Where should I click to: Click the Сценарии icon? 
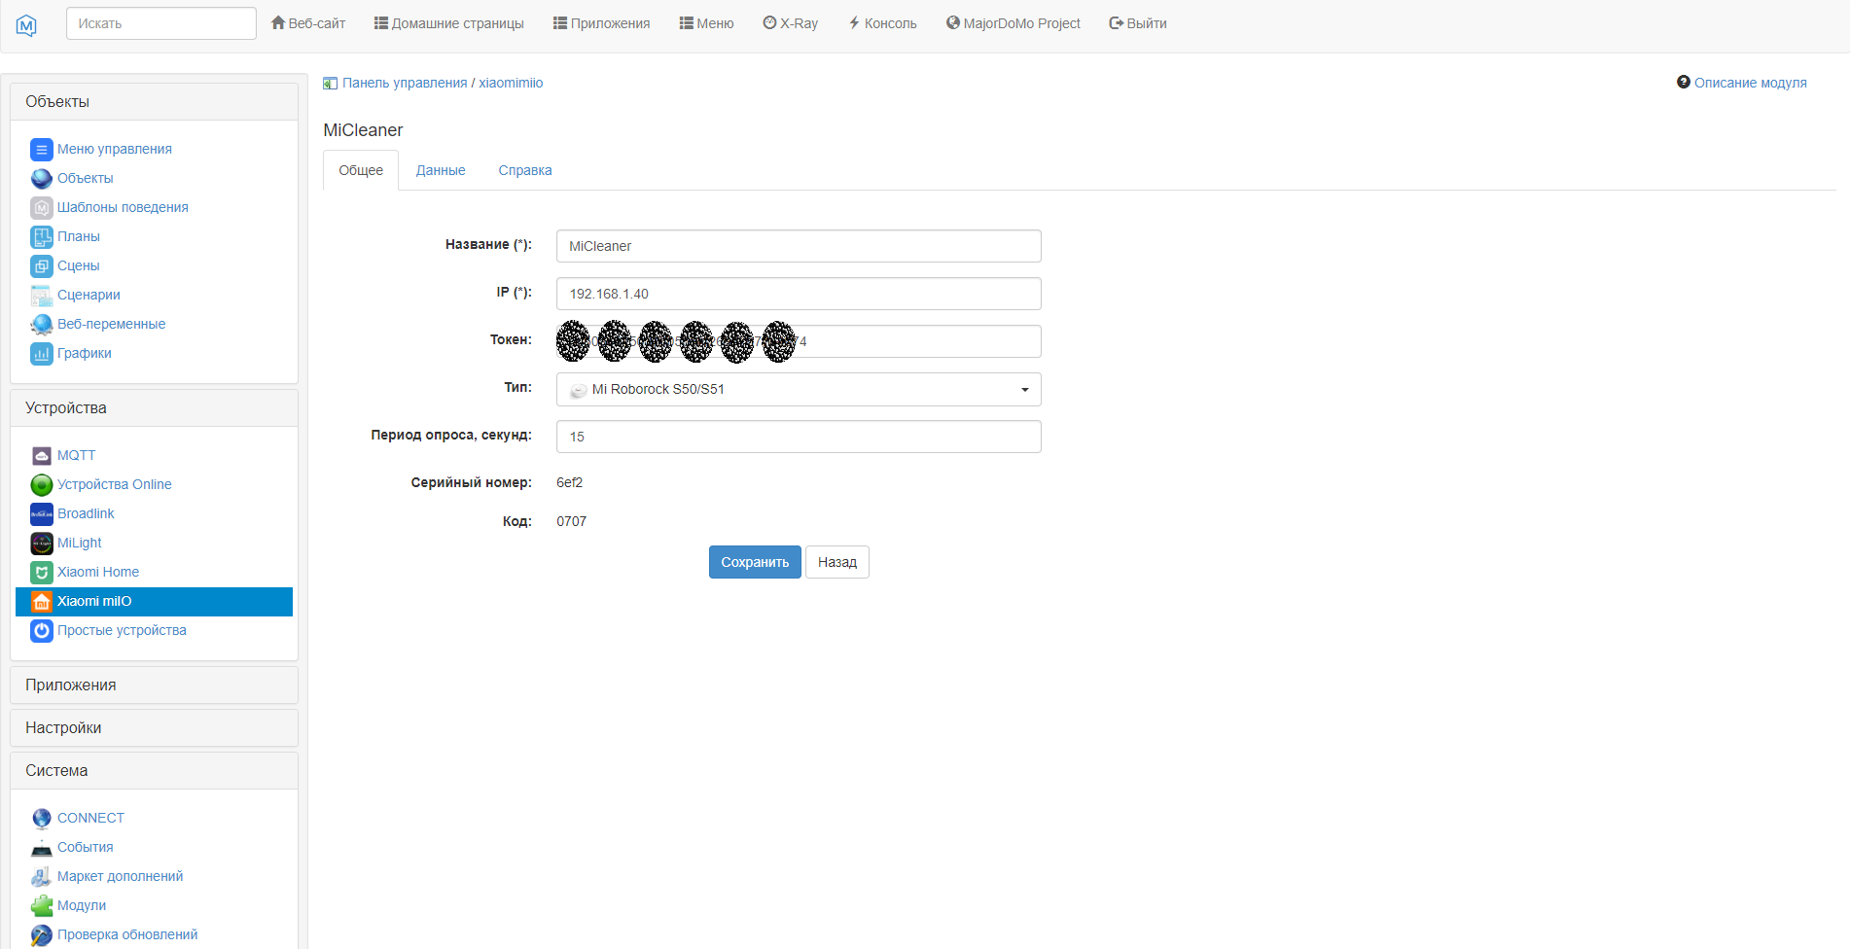pyautogui.click(x=41, y=296)
